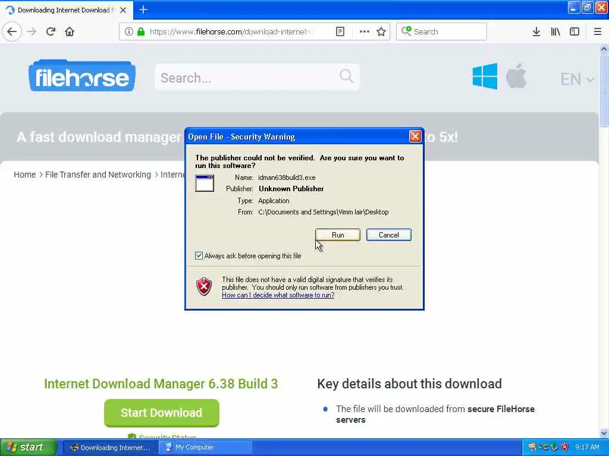Reload the page with the refresh icon
Image resolution: width=609 pixels, height=456 pixels.
tap(51, 31)
